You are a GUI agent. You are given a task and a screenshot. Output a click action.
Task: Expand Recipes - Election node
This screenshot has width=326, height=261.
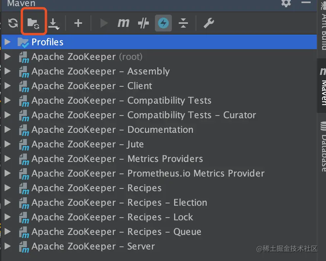(8, 202)
